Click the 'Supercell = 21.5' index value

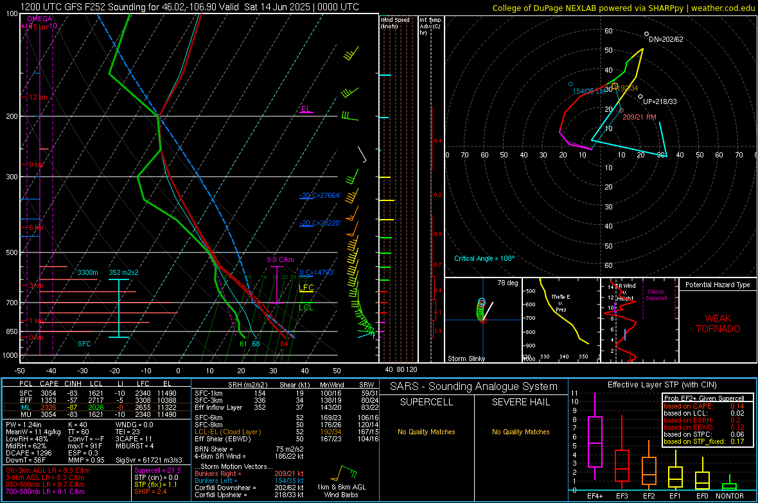click(157, 470)
